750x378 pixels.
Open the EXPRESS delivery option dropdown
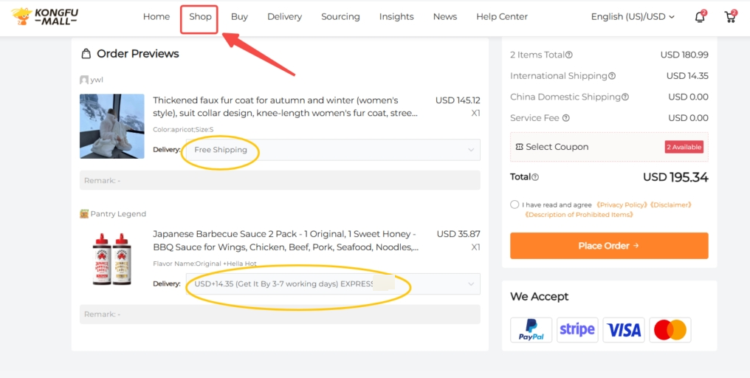471,284
